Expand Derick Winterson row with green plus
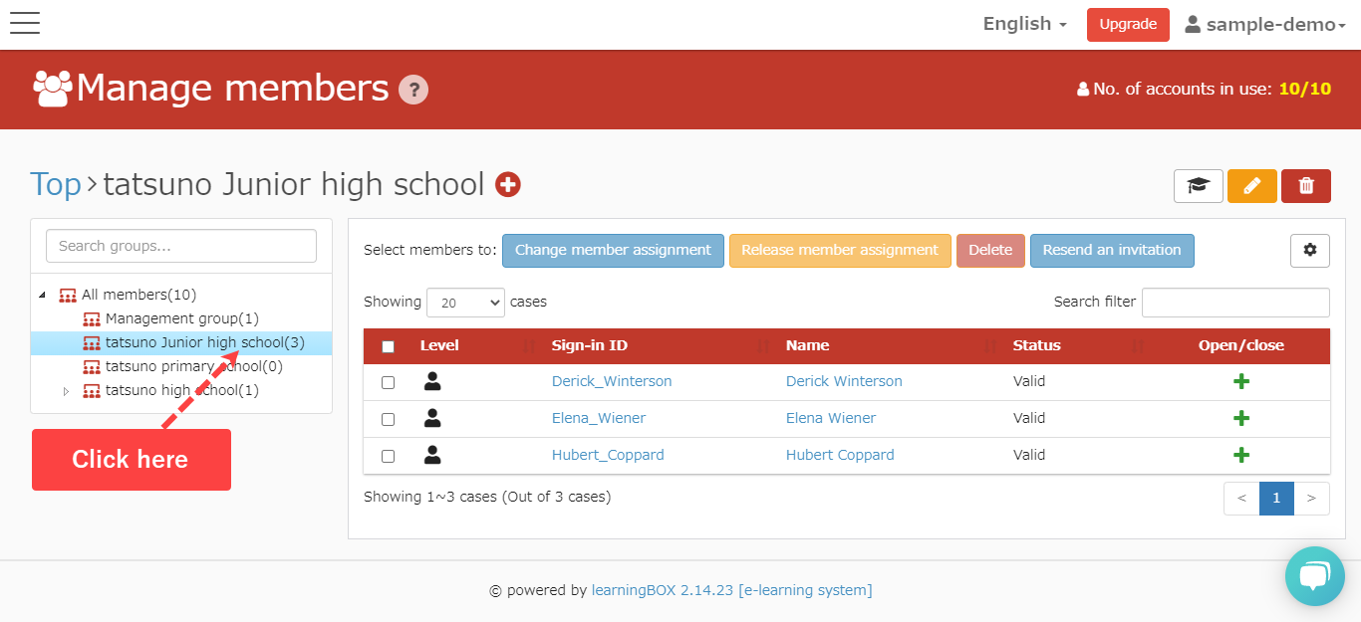The width and height of the screenshot is (1361, 622). click(1240, 382)
